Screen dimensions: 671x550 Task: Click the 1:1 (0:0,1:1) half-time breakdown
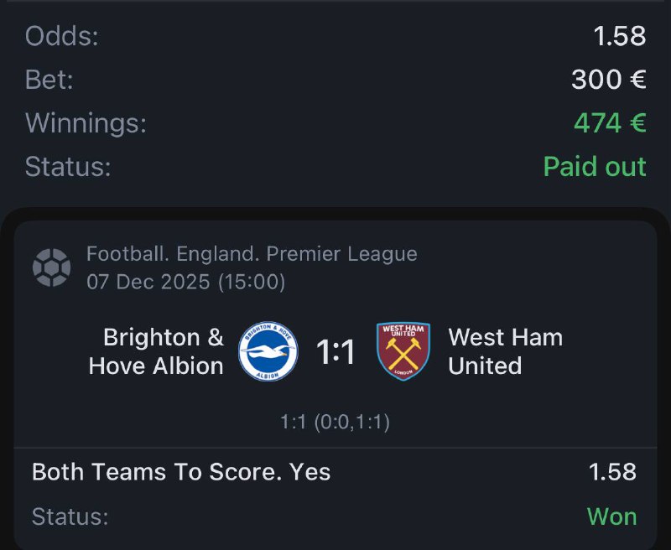click(335, 422)
